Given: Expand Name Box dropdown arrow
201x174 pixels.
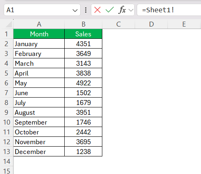Looking at the screenshot, I should click(75, 10).
